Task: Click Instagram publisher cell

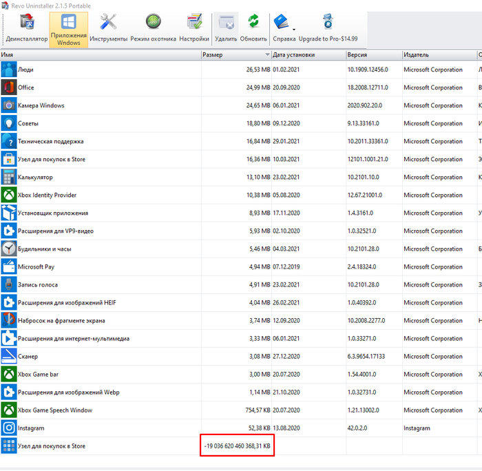Action: coord(417,428)
